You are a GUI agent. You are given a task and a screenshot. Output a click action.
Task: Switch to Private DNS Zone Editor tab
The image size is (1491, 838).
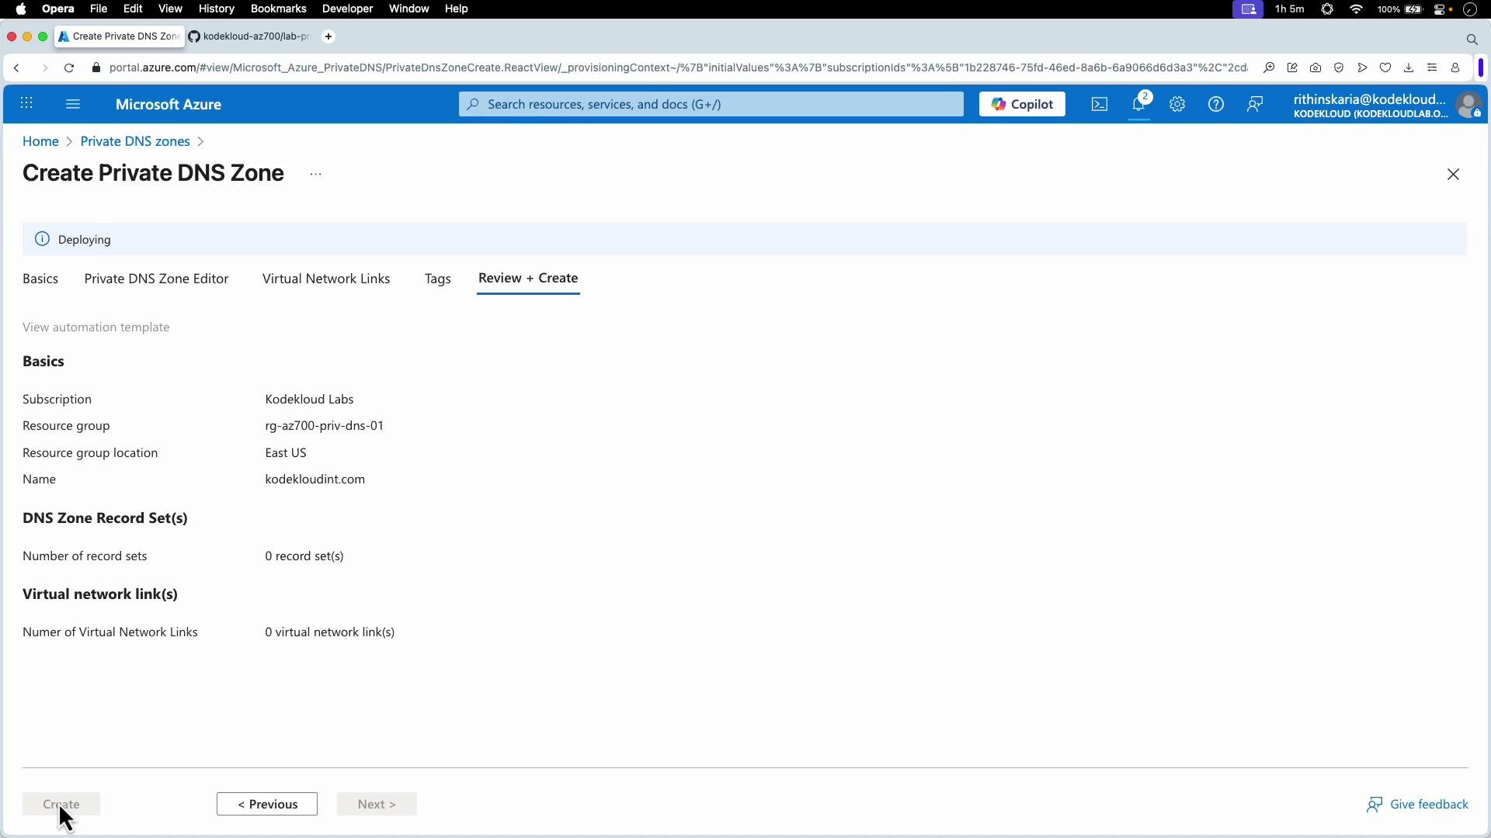[156, 279]
